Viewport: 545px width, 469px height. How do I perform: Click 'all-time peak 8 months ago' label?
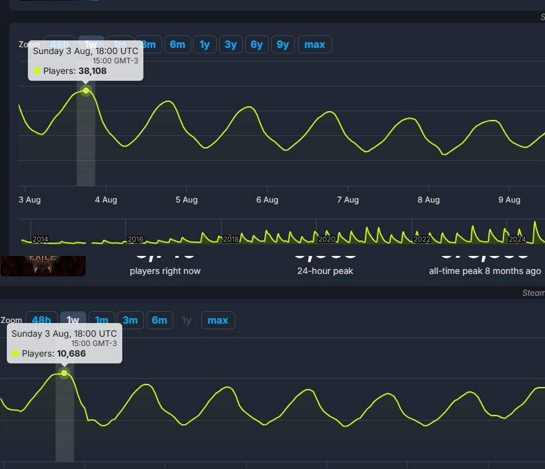pos(485,271)
